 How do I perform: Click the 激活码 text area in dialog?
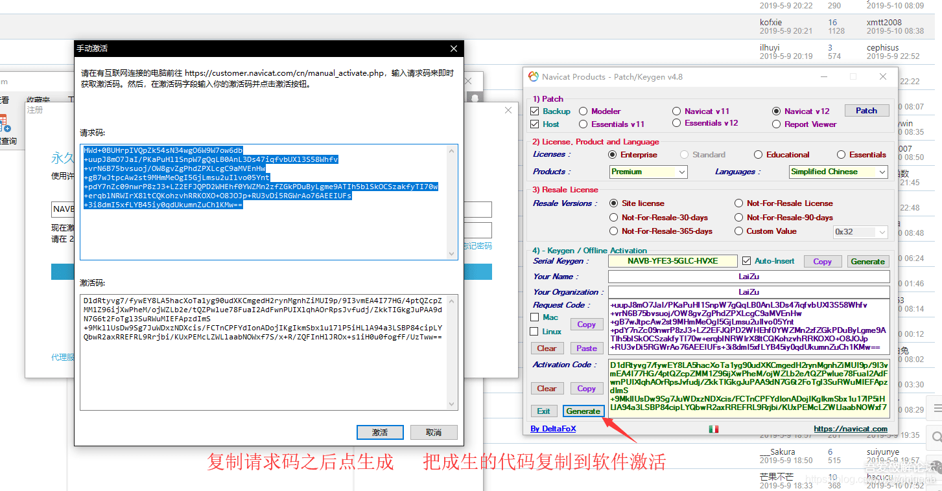point(269,352)
